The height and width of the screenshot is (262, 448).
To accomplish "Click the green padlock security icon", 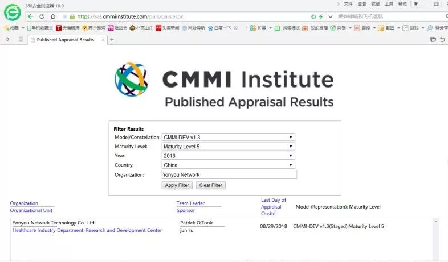I will [x=72, y=16].
